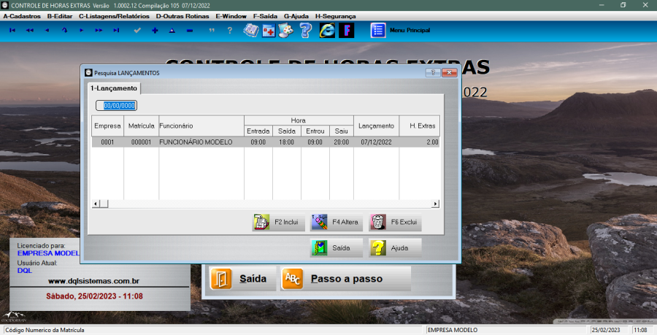The height and width of the screenshot is (335, 657).
Task: Go to the first record navigation arrow
Action: (12, 30)
